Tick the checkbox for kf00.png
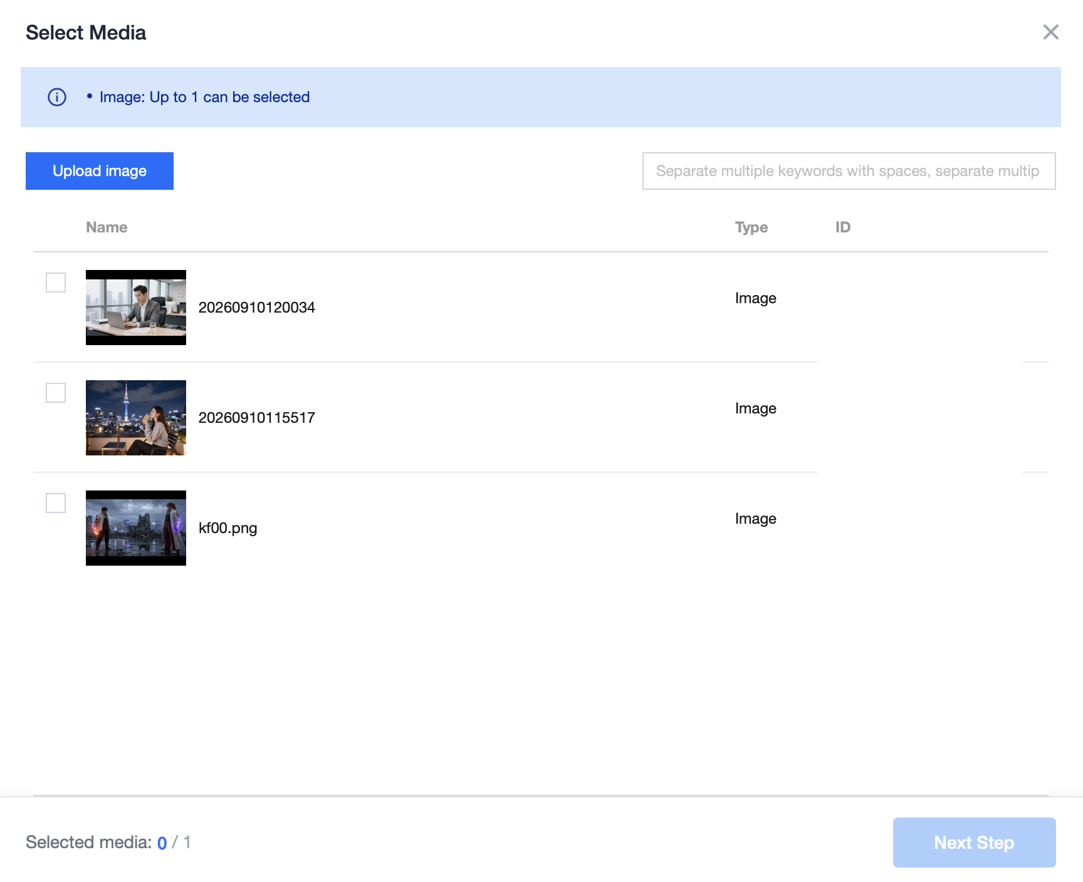 coord(56,503)
